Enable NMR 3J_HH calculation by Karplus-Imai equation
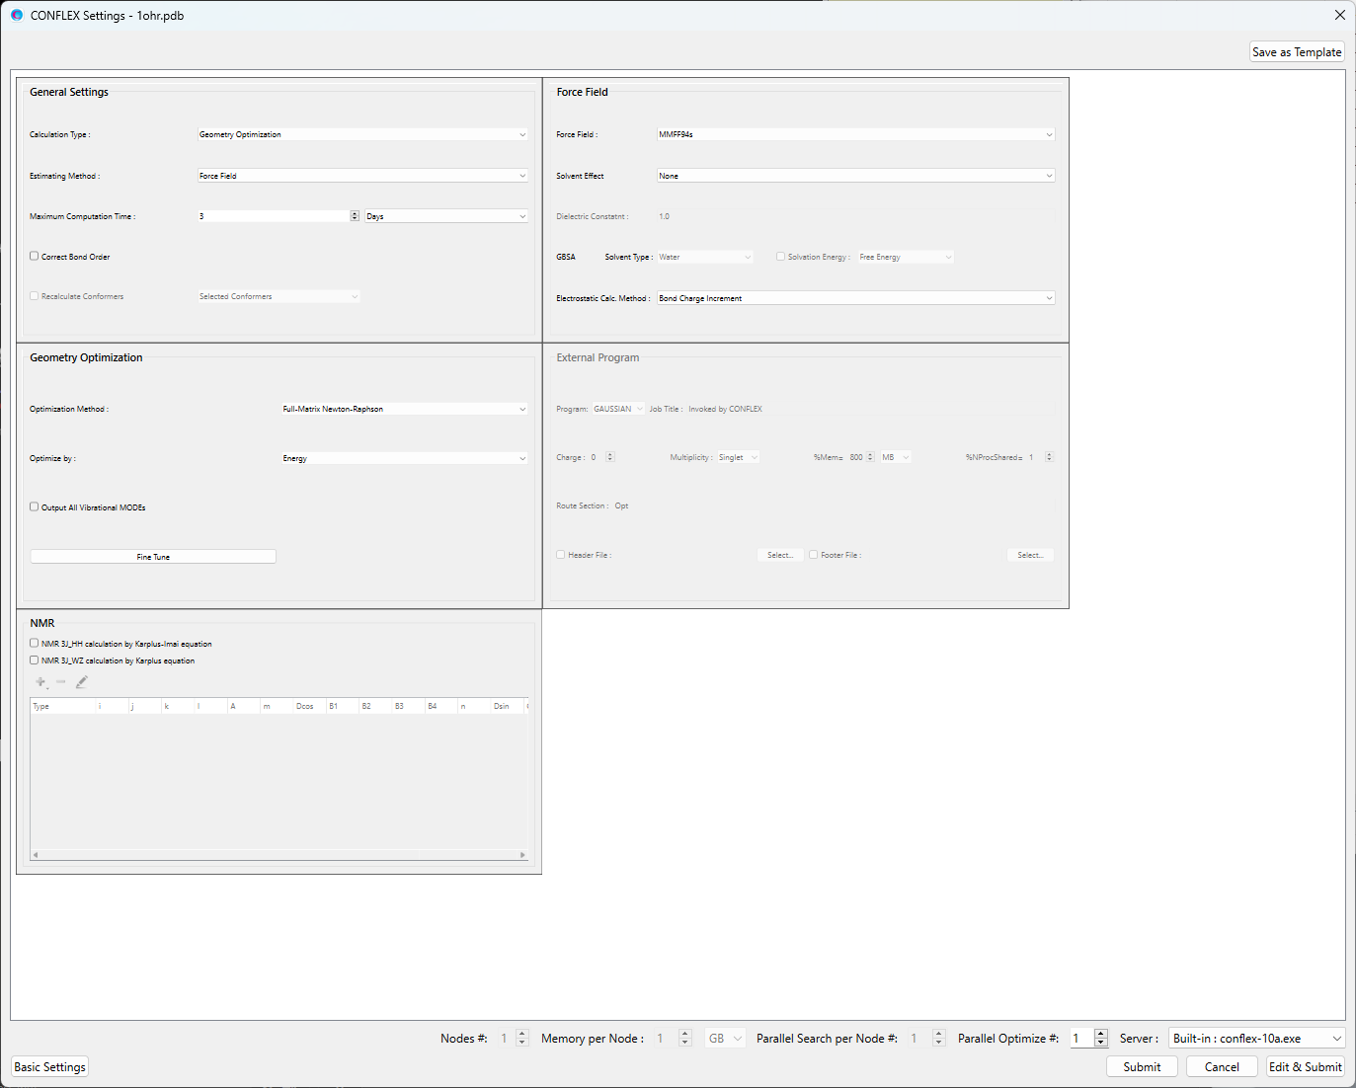 [33, 643]
